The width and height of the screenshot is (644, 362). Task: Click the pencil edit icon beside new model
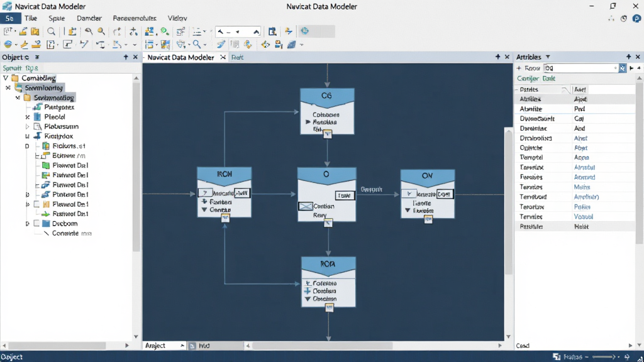23,31
